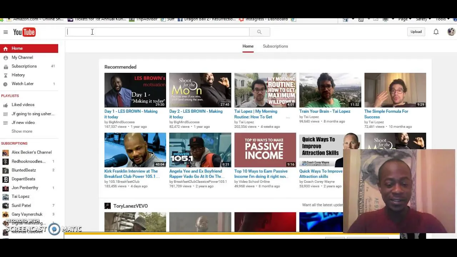Image resolution: width=457 pixels, height=257 pixels.
Task: Open the account avatar menu
Action: click(x=451, y=32)
